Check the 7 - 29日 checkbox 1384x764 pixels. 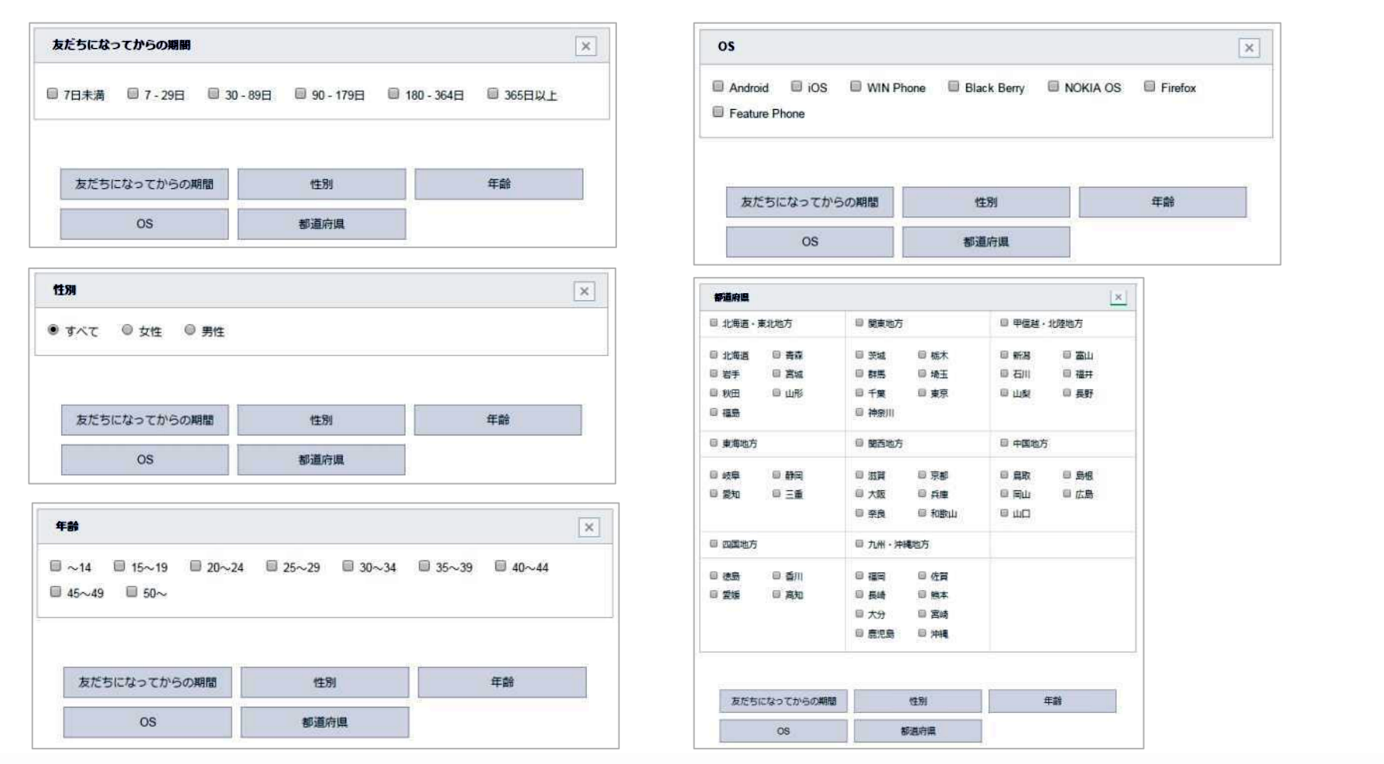click(133, 94)
